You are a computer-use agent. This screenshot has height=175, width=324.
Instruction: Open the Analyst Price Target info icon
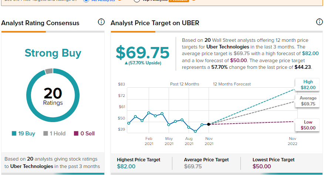point(320,22)
